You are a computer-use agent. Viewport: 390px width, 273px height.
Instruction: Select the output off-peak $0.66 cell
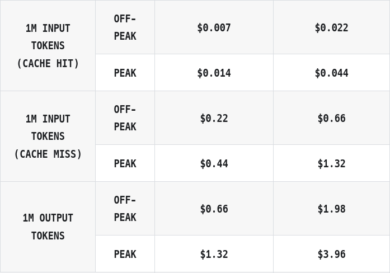tap(214, 209)
